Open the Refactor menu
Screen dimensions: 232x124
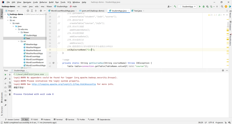(x=43, y=2)
